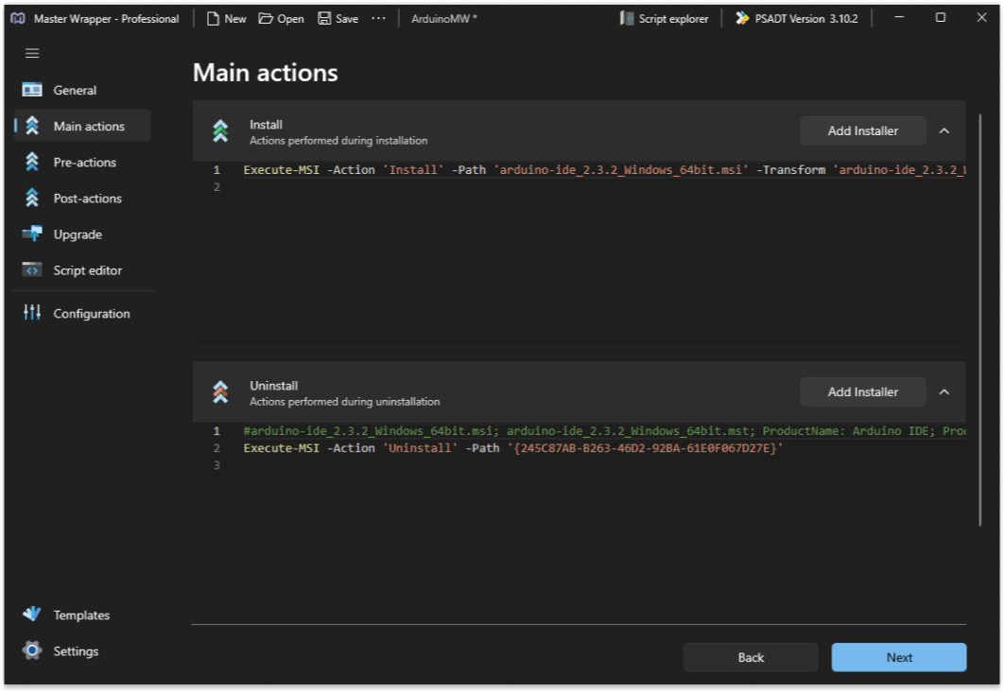Open the Upgrade page
The width and height of the screenshot is (1004, 692).
point(82,234)
